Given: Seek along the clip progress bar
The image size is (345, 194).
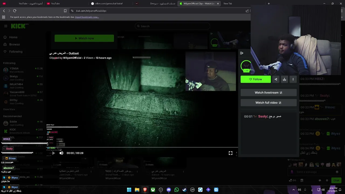Looking at the screenshot, I should click(x=142, y=147).
